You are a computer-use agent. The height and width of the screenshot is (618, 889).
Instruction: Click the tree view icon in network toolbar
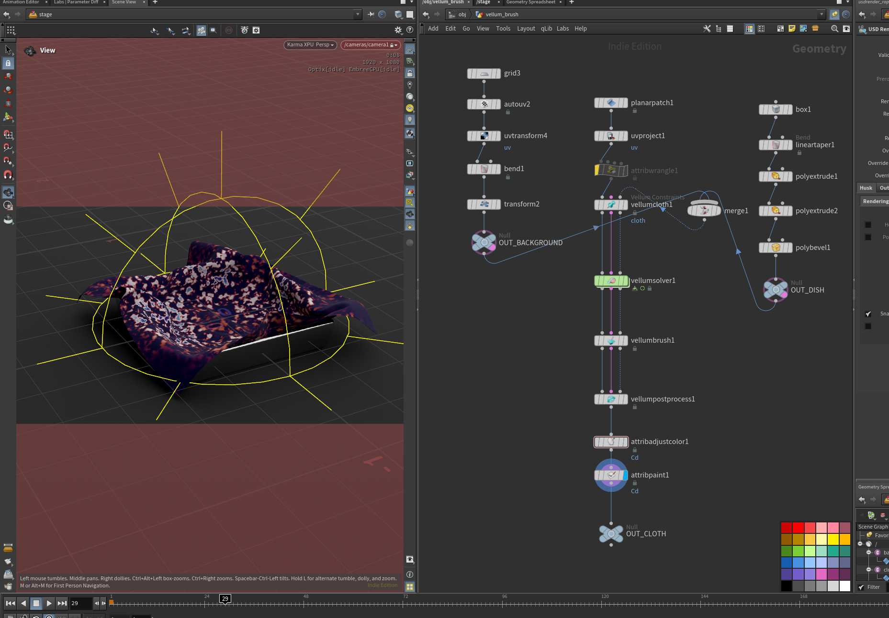719,29
